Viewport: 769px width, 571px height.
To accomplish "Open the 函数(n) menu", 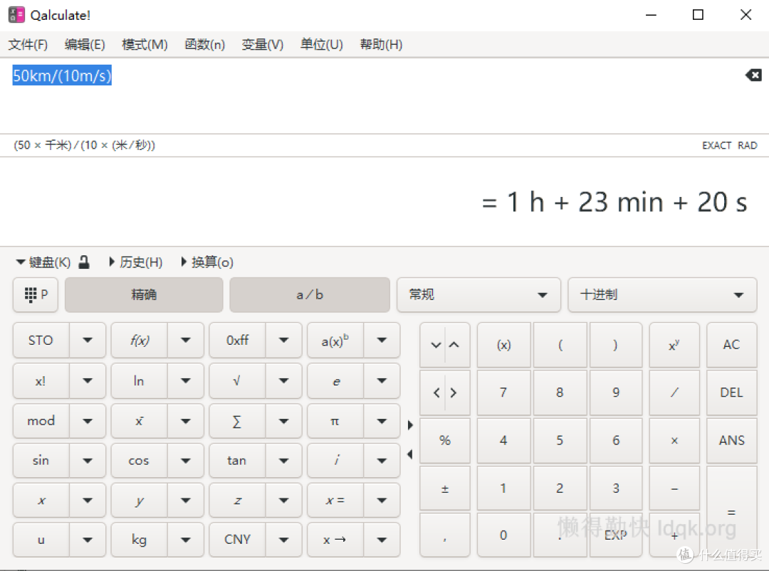I will click(x=204, y=45).
